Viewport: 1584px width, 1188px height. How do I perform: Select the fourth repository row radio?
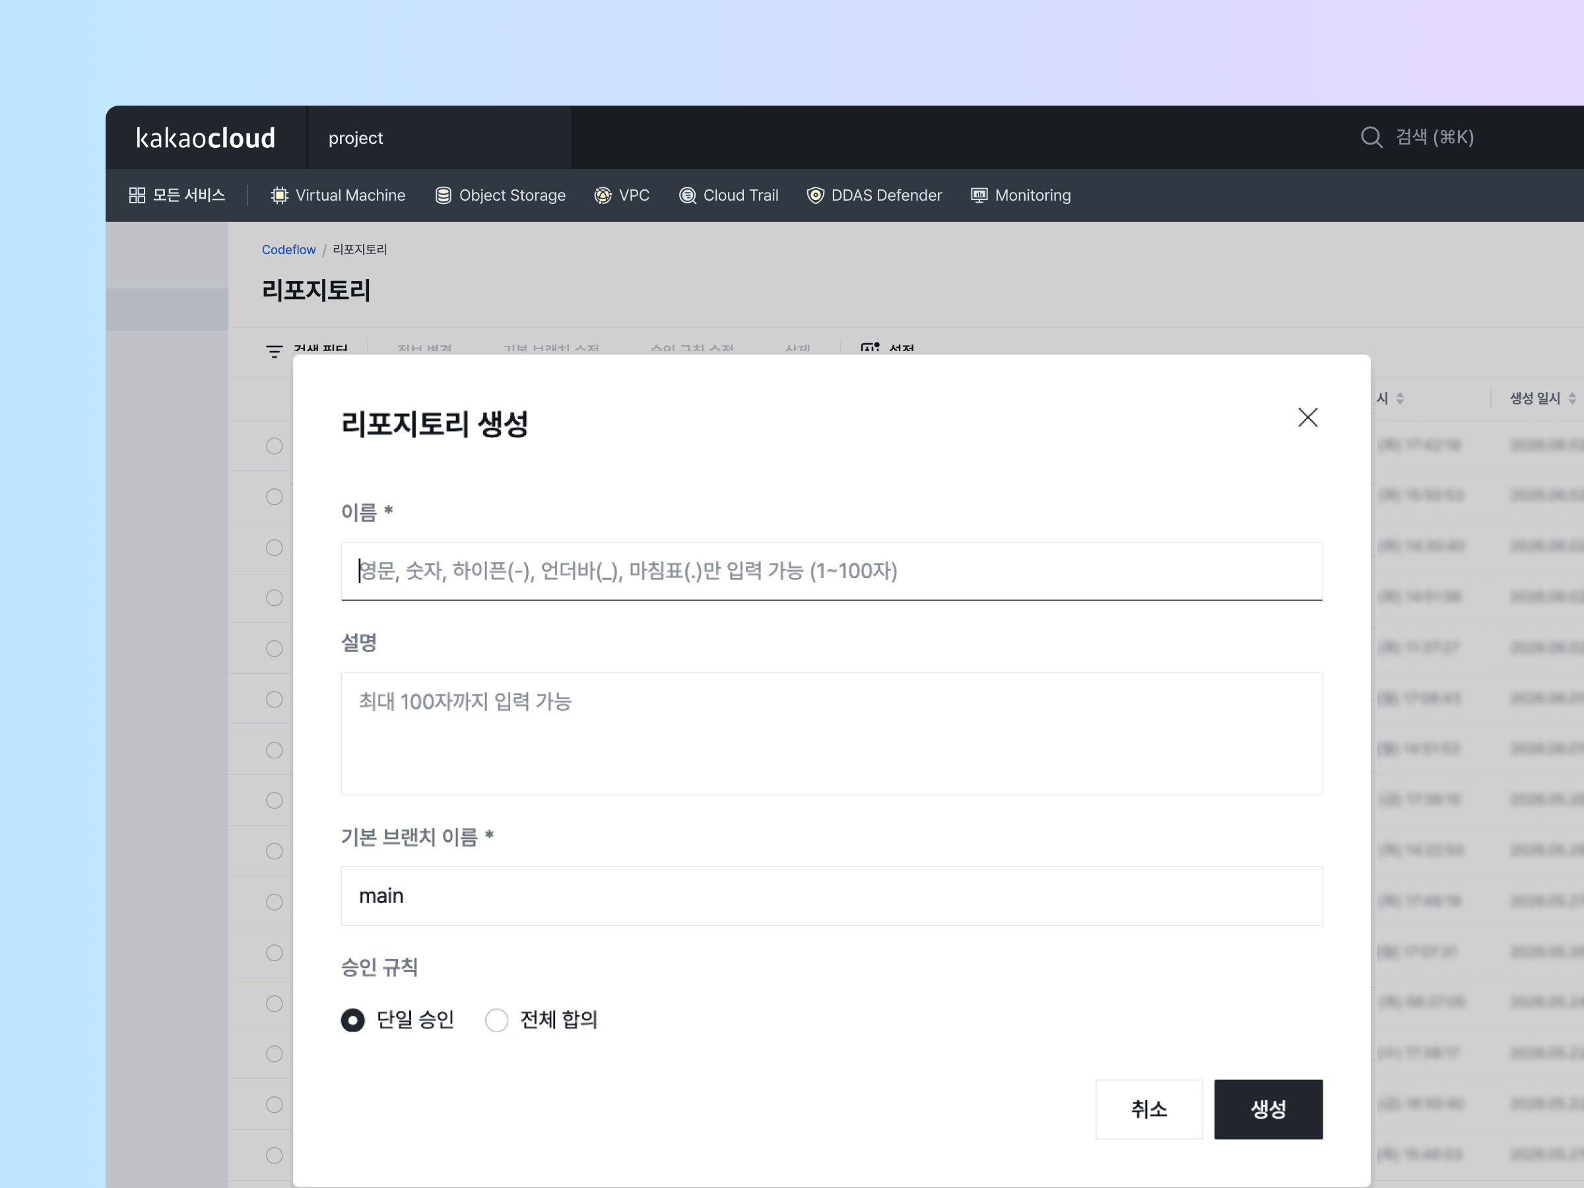tap(275, 597)
